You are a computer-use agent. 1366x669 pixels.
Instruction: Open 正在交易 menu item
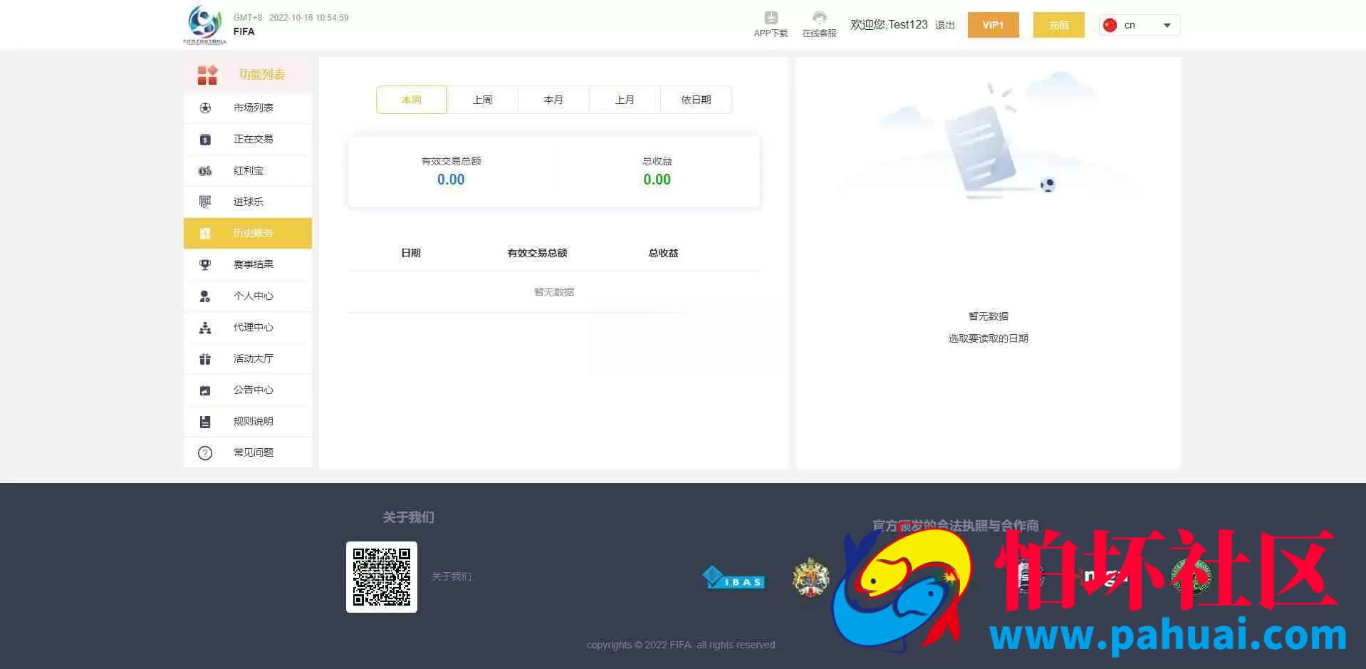coord(248,139)
